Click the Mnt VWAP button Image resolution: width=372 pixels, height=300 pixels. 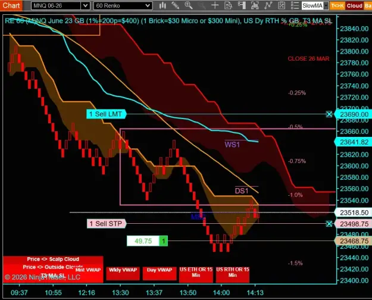(x=88, y=270)
